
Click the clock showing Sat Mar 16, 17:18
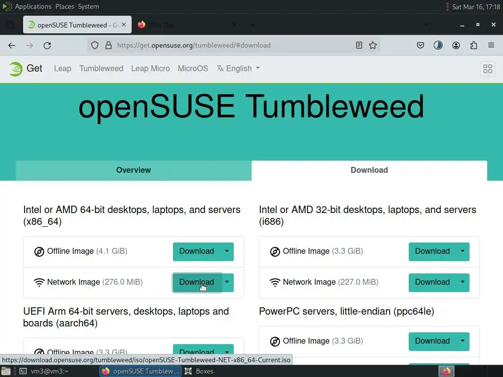coord(476,7)
